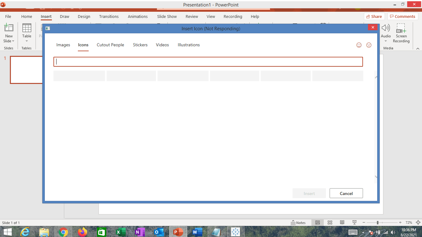Select the Insert ribbon tab

tap(46, 17)
